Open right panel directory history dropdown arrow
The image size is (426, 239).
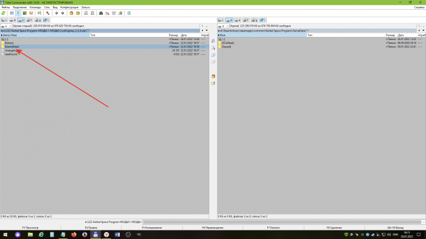(424, 31)
